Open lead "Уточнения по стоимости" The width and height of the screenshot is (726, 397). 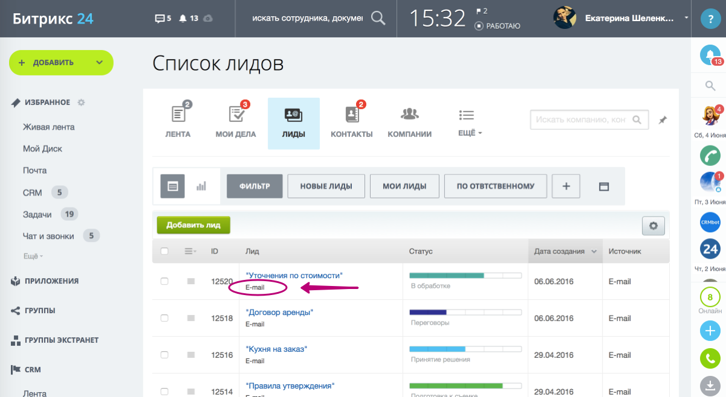click(x=294, y=275)
